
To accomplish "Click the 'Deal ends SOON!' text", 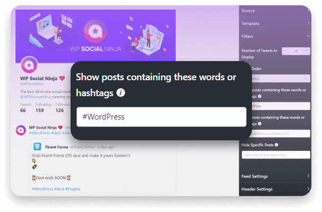I will tap(51, 178).
